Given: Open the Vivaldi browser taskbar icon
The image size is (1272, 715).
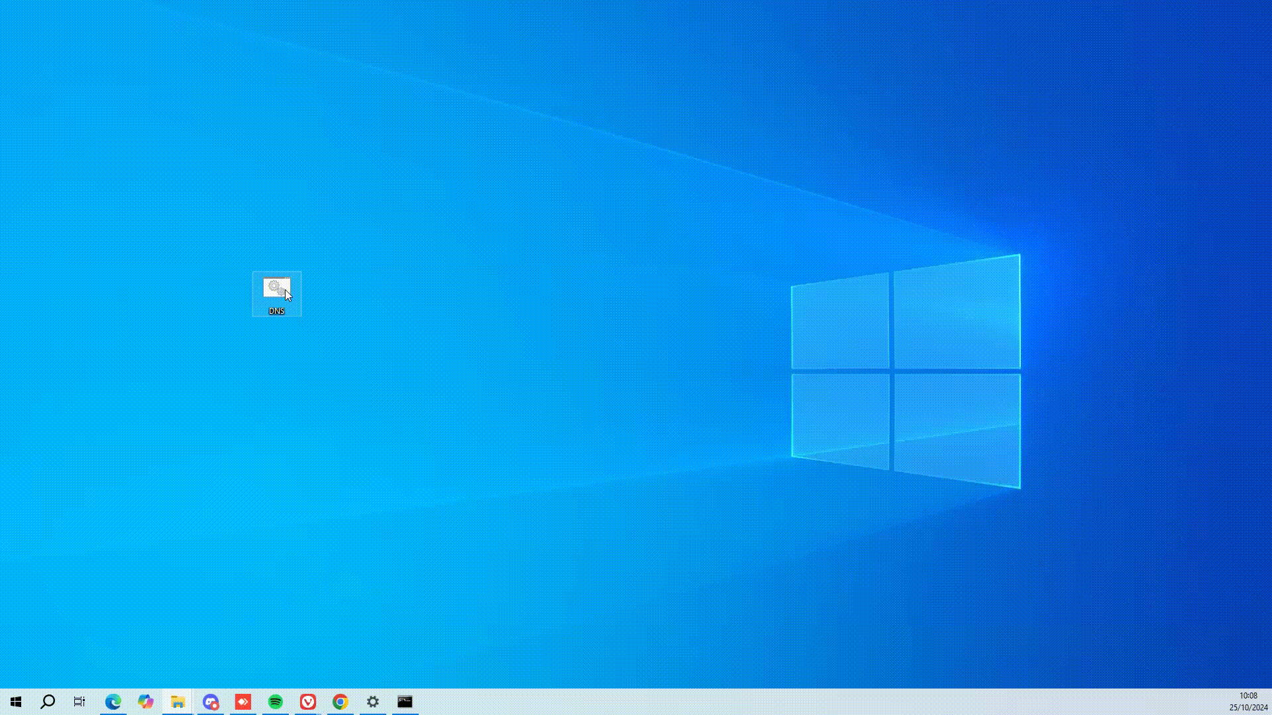Looking at the screenshot, I should (308, 702).
